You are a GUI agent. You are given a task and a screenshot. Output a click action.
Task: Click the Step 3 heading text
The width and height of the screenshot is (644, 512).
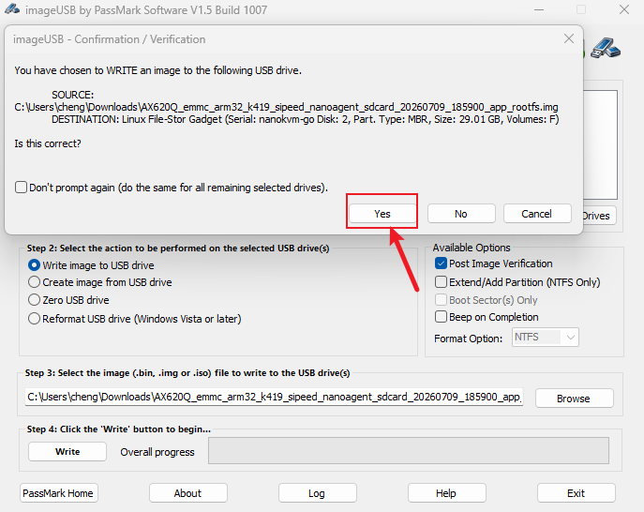pyautogui.click(x=187, y=373)
